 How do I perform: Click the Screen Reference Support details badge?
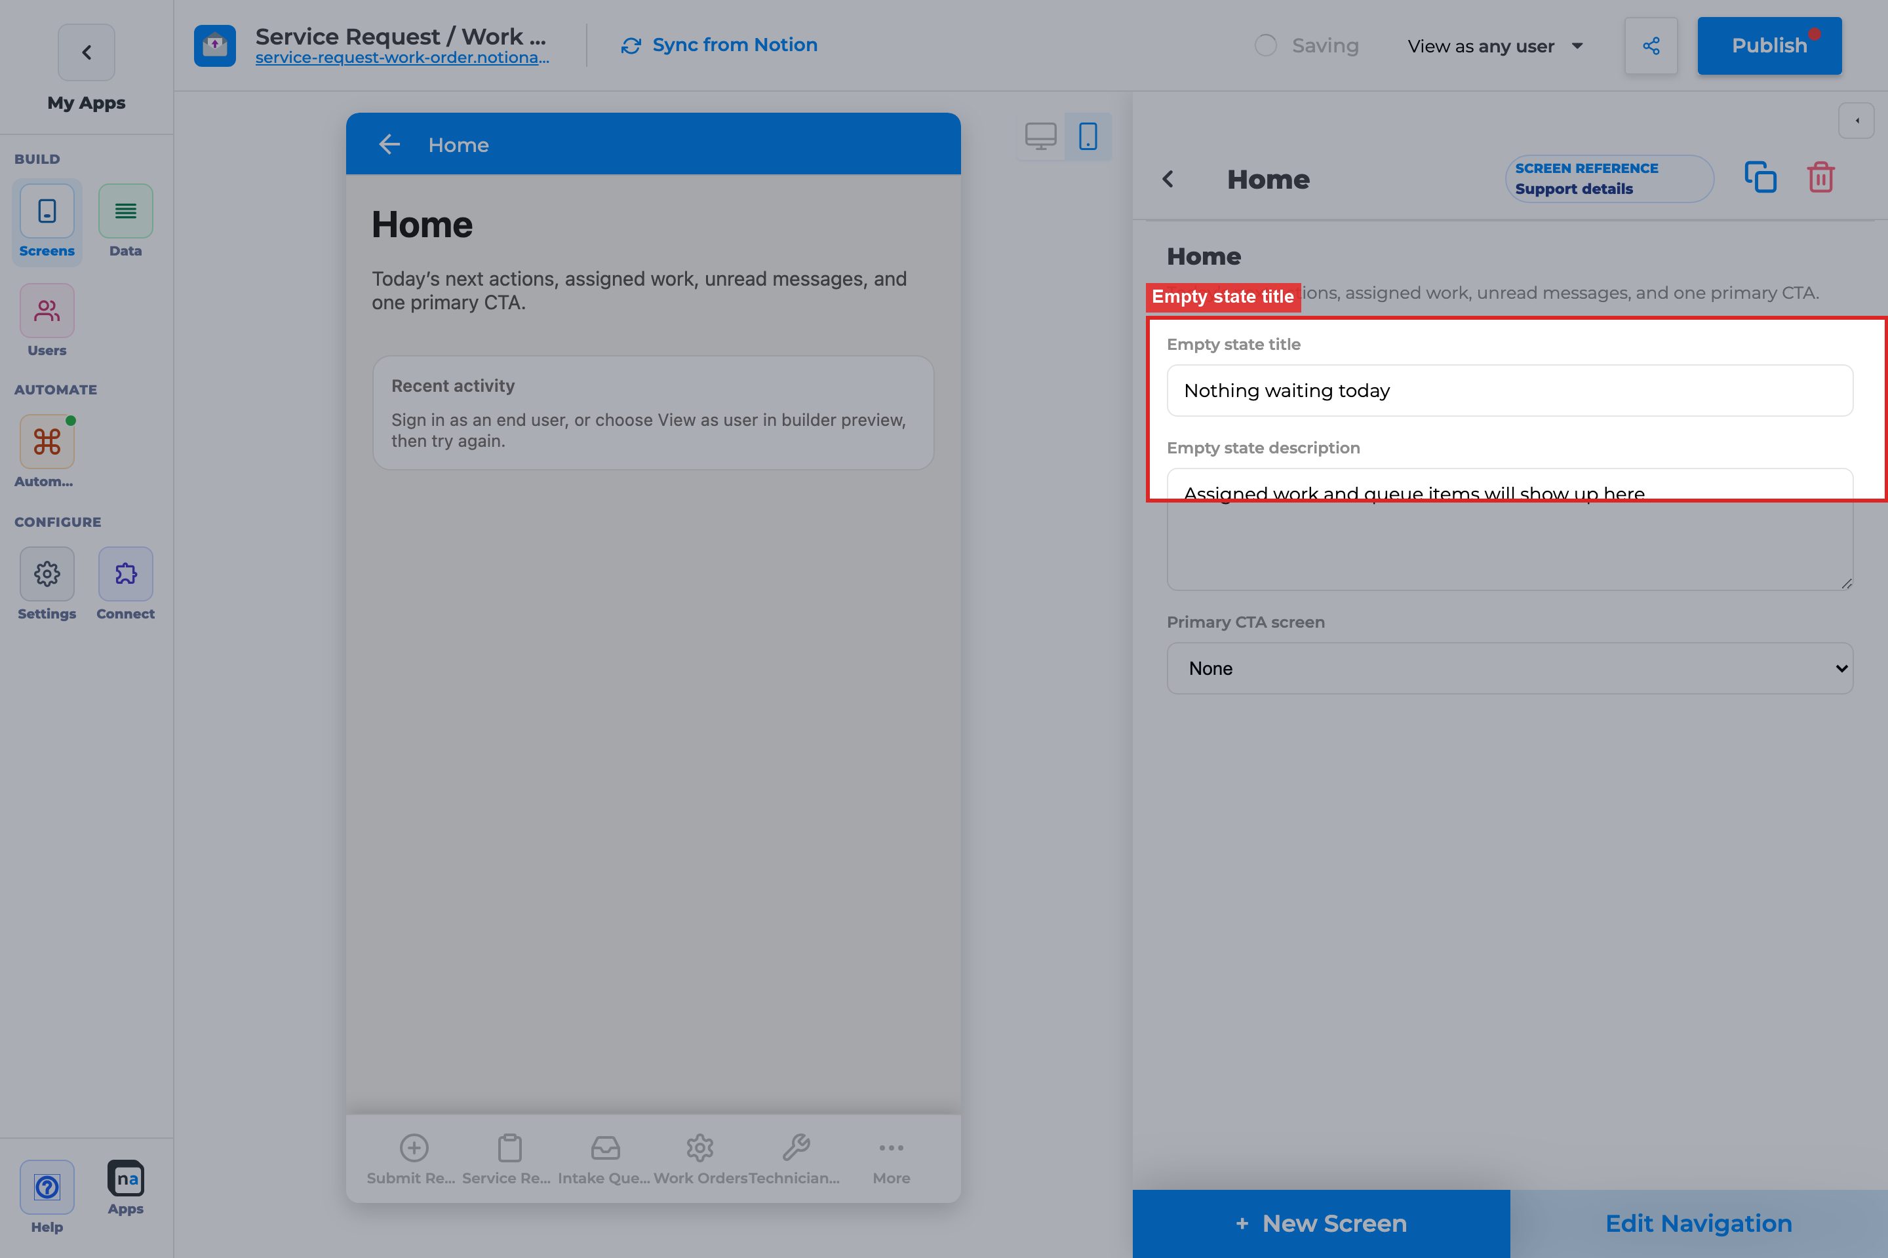coord(1609,179)
